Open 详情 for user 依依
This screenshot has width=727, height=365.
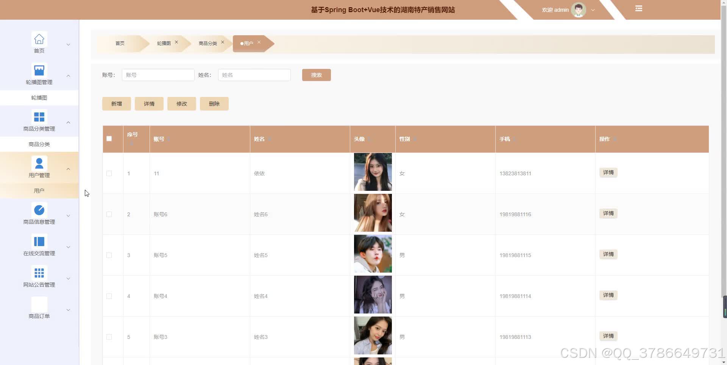pos(608,173)
